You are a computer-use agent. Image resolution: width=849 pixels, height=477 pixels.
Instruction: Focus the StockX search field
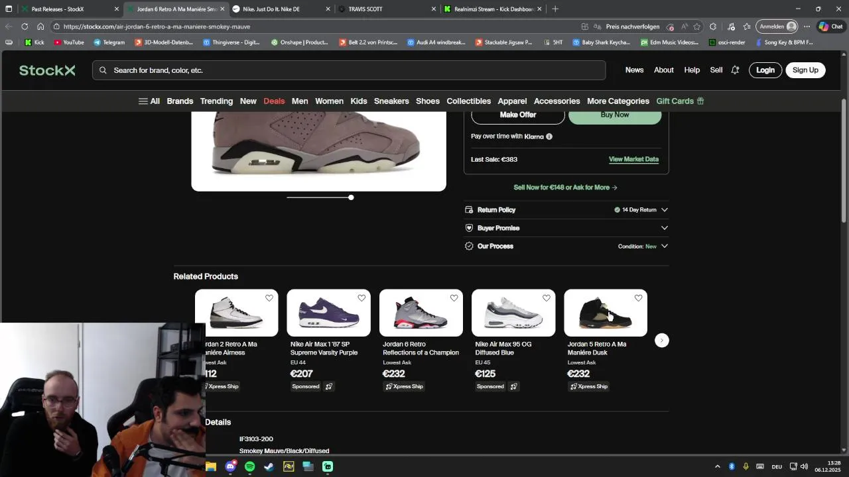pos(349,70)
